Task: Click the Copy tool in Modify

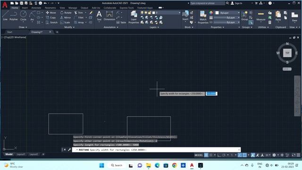Action: [51, 17]
